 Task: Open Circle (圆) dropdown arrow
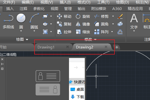(x=21, y=31)
